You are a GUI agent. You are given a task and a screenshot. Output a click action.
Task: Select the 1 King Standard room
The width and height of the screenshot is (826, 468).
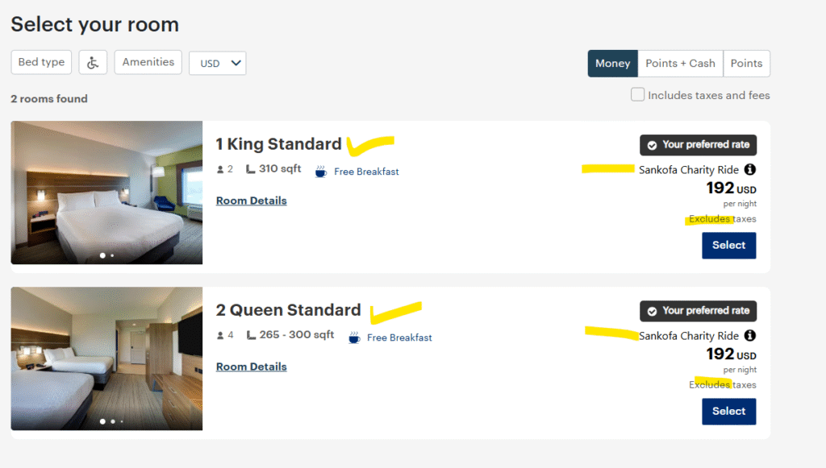point(728,246)
